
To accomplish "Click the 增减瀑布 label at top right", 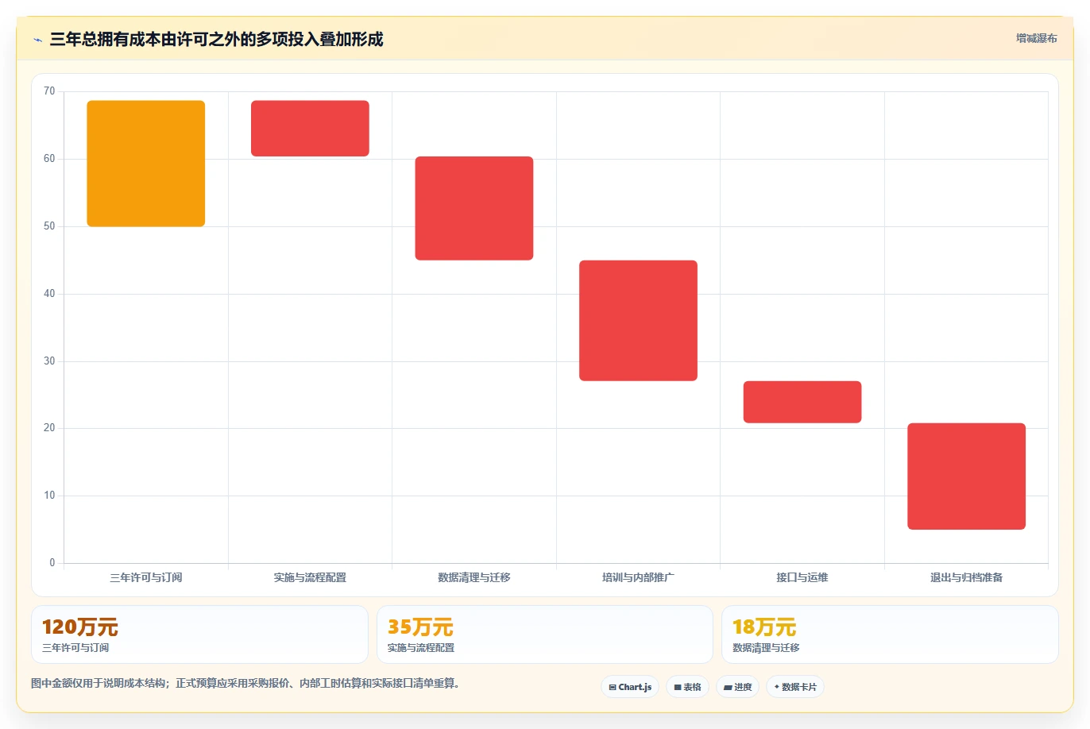I will point(1036,38).
